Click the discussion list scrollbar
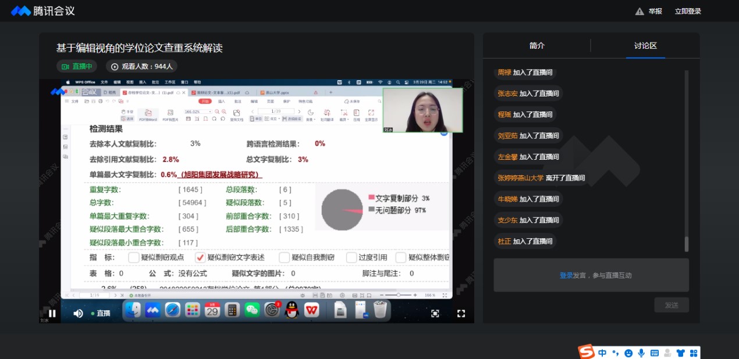This screenshot has width=739, height=359. pyautogui.click(x=686, y=243)
